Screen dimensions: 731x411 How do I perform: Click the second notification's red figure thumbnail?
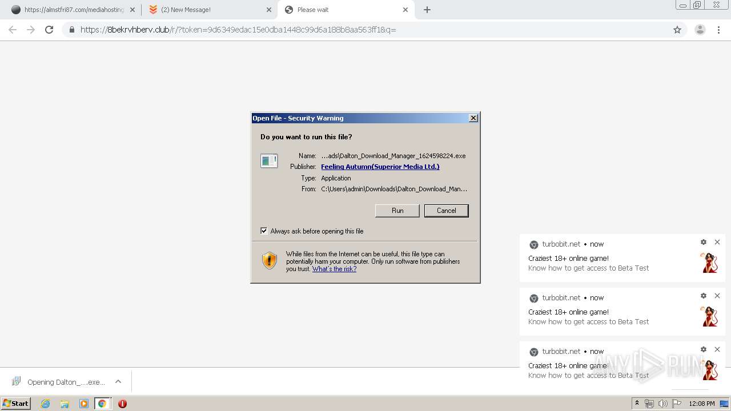710,316
